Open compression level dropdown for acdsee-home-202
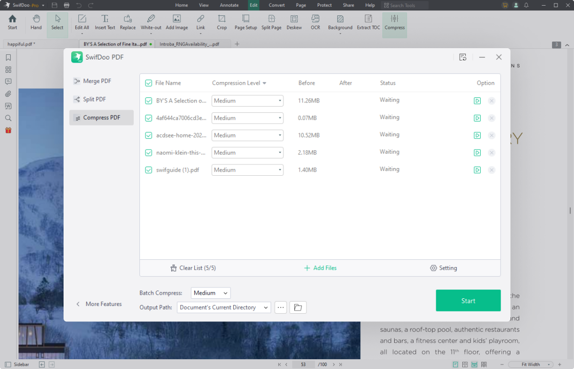Screen dimensions: 574x369 coord(248,135)
